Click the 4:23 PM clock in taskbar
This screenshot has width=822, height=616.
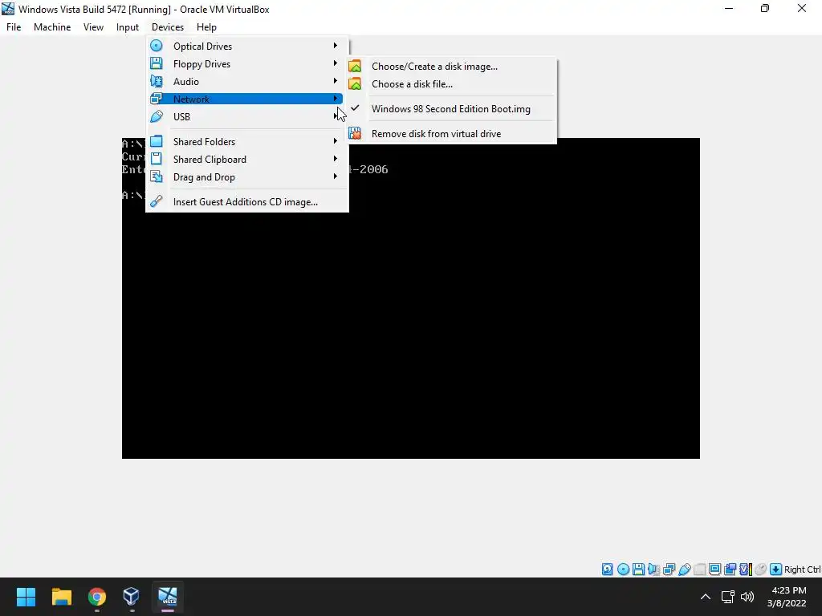788,590
